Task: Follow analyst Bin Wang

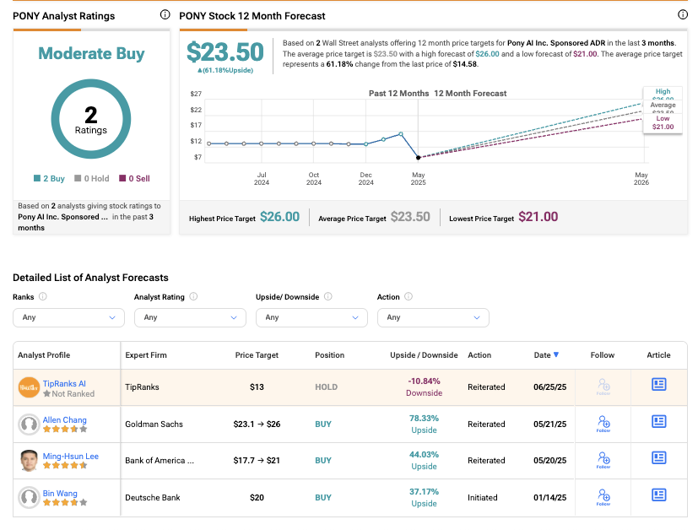Action: click(x=603, y=497)
